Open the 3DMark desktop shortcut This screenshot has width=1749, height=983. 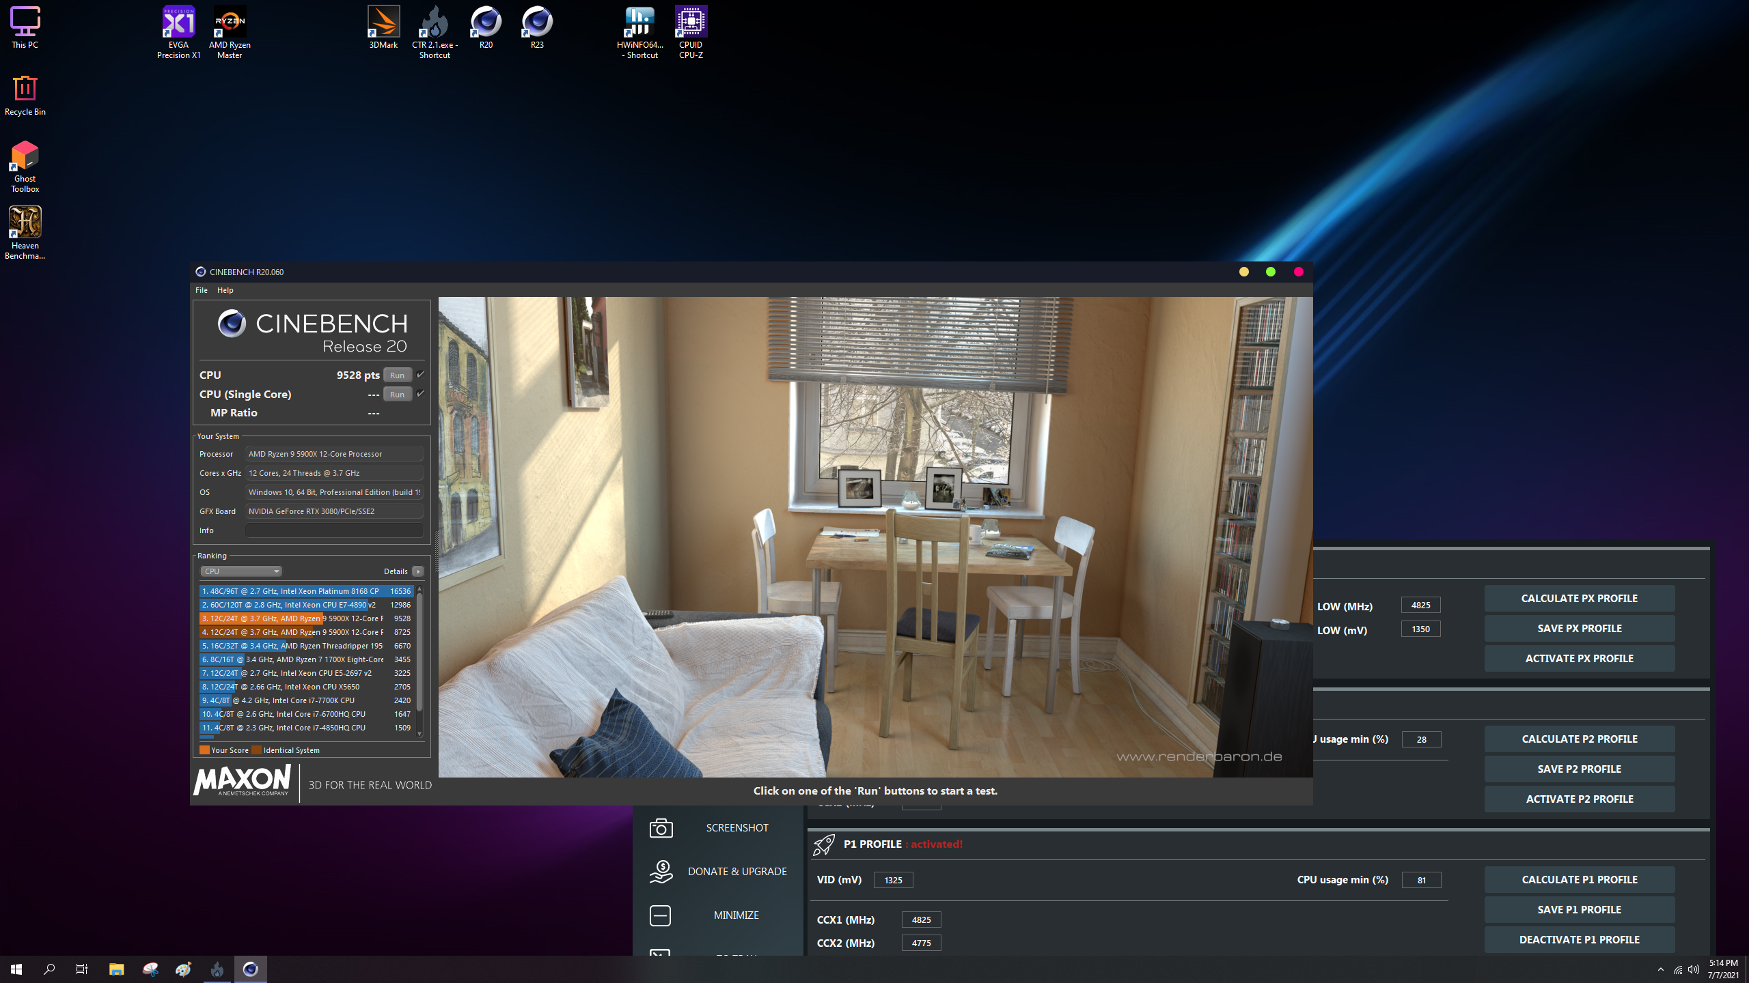tap(383, 27)
